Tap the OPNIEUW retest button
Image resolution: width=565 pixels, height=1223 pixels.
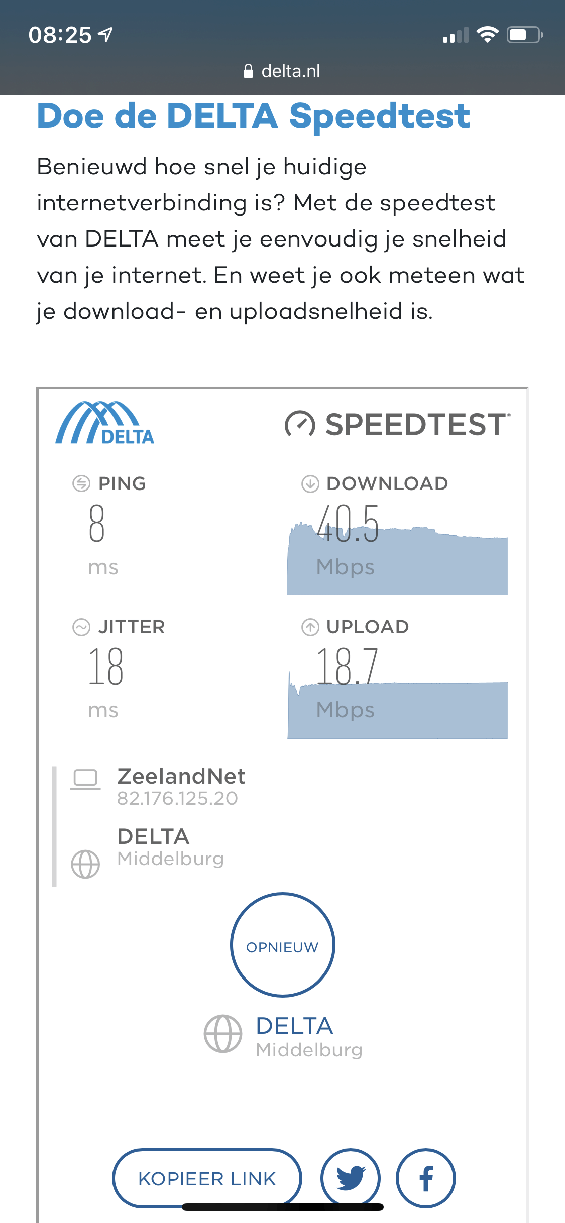(282, 945)
